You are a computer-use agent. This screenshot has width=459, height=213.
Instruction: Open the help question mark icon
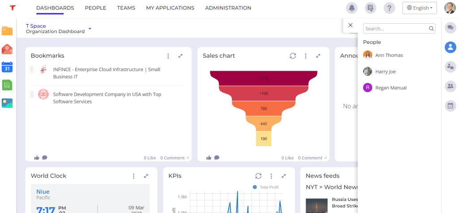[389, 8]
